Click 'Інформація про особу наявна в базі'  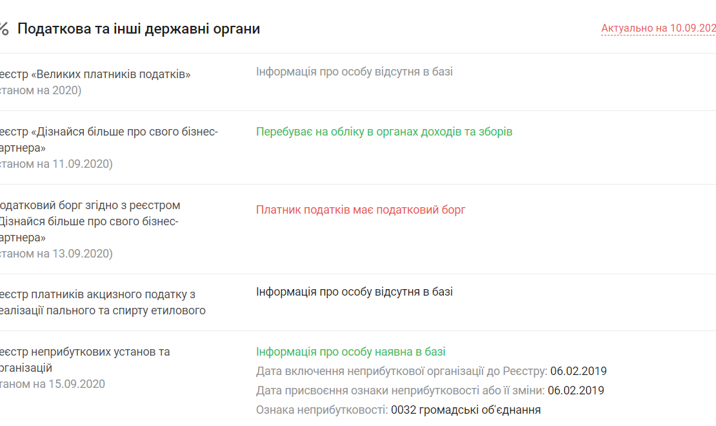pyautogui.click(x=350, y=352)
